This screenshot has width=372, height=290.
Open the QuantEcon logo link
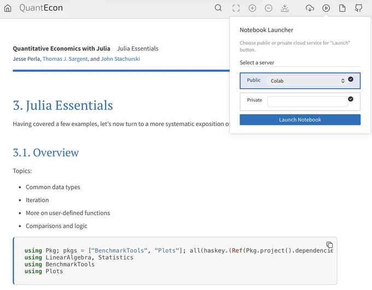(41, 8)
